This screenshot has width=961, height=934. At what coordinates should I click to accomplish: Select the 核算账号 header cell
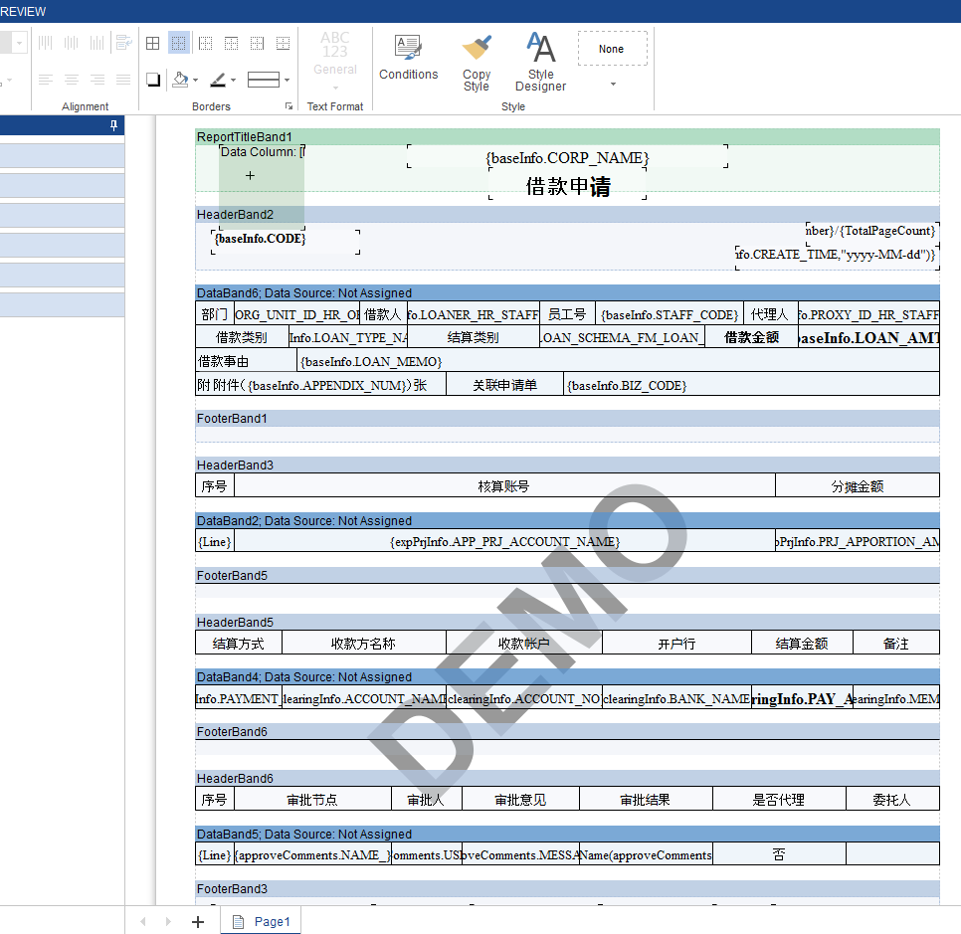point(504,486)
